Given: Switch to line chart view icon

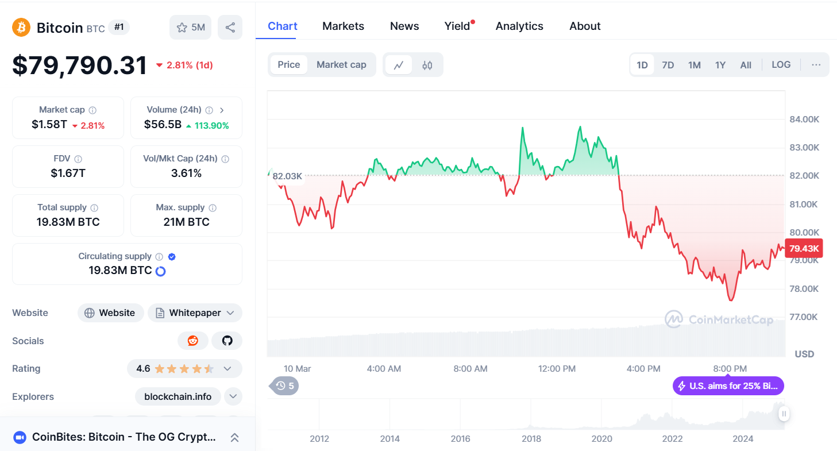Looking at the screenshot, I should [x=399, y=65].
